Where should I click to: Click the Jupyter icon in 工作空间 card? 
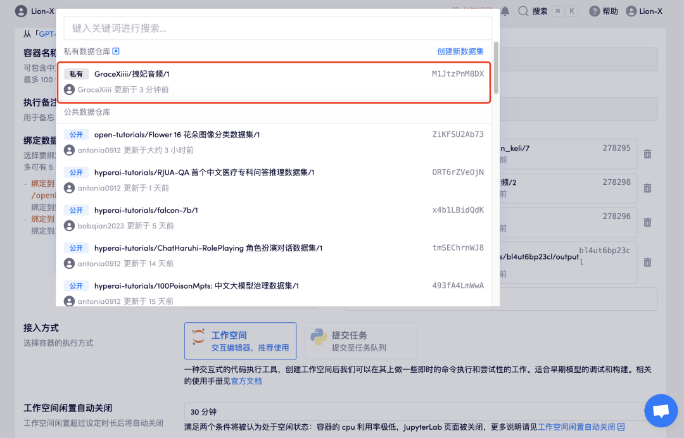pos(198,337)
